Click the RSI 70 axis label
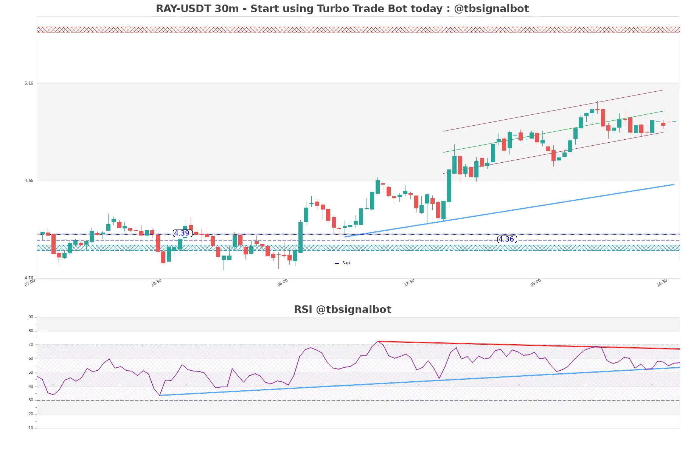The width and height of the screenshot is (685, 456). point(31,345)
